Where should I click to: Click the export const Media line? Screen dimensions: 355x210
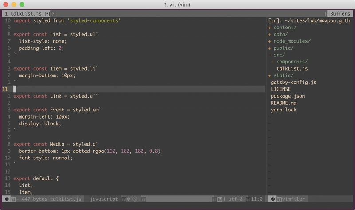[x=55, y=144]
